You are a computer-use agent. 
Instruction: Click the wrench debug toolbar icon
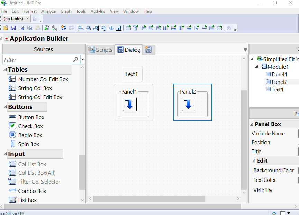pyautogui.click(x=55, y=28)
